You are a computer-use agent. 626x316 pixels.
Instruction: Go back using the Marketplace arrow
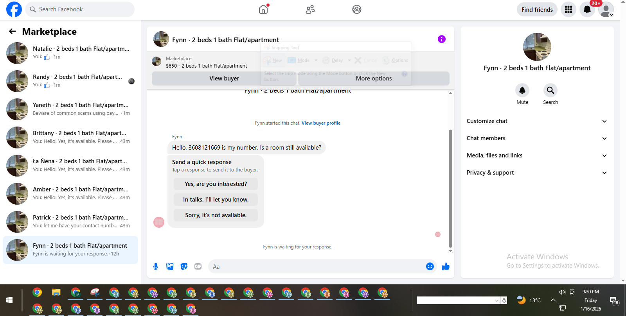pyautogui.click(x=13, y=31)
